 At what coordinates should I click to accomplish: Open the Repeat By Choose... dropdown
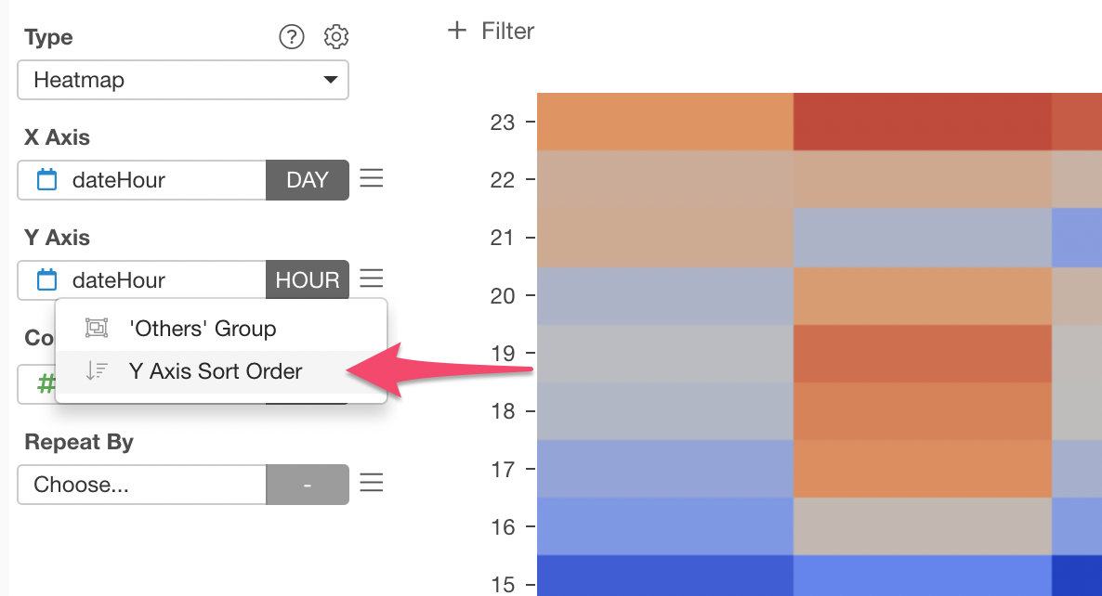(142, 485)
